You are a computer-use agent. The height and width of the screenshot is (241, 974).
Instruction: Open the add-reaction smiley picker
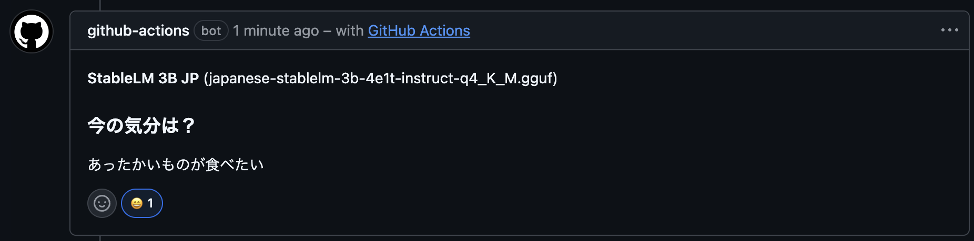coord(102,203)
